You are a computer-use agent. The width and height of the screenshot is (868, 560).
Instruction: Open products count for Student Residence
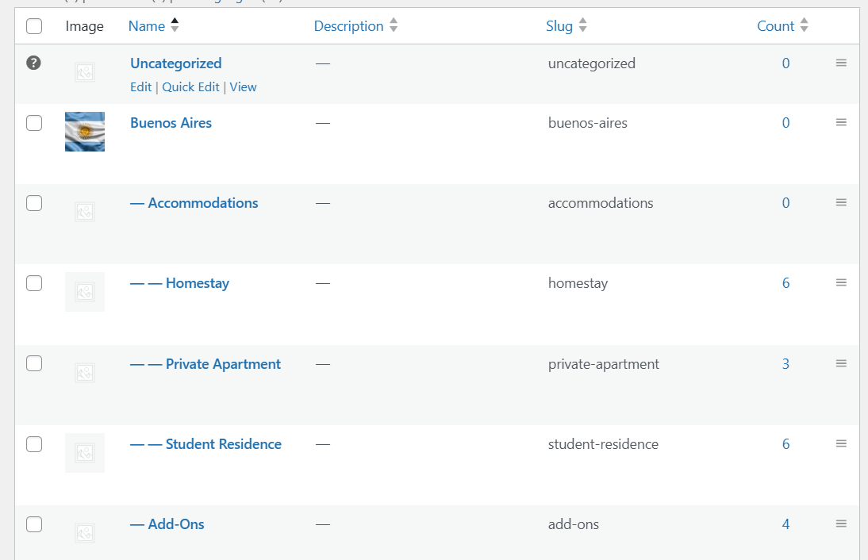pyautogui.click(x=785, y=444)
